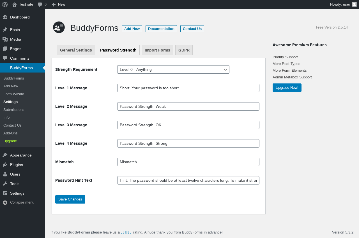Click the WordPress logo icon
Viewport: 359px width, 238px height.
coord(5,4)
